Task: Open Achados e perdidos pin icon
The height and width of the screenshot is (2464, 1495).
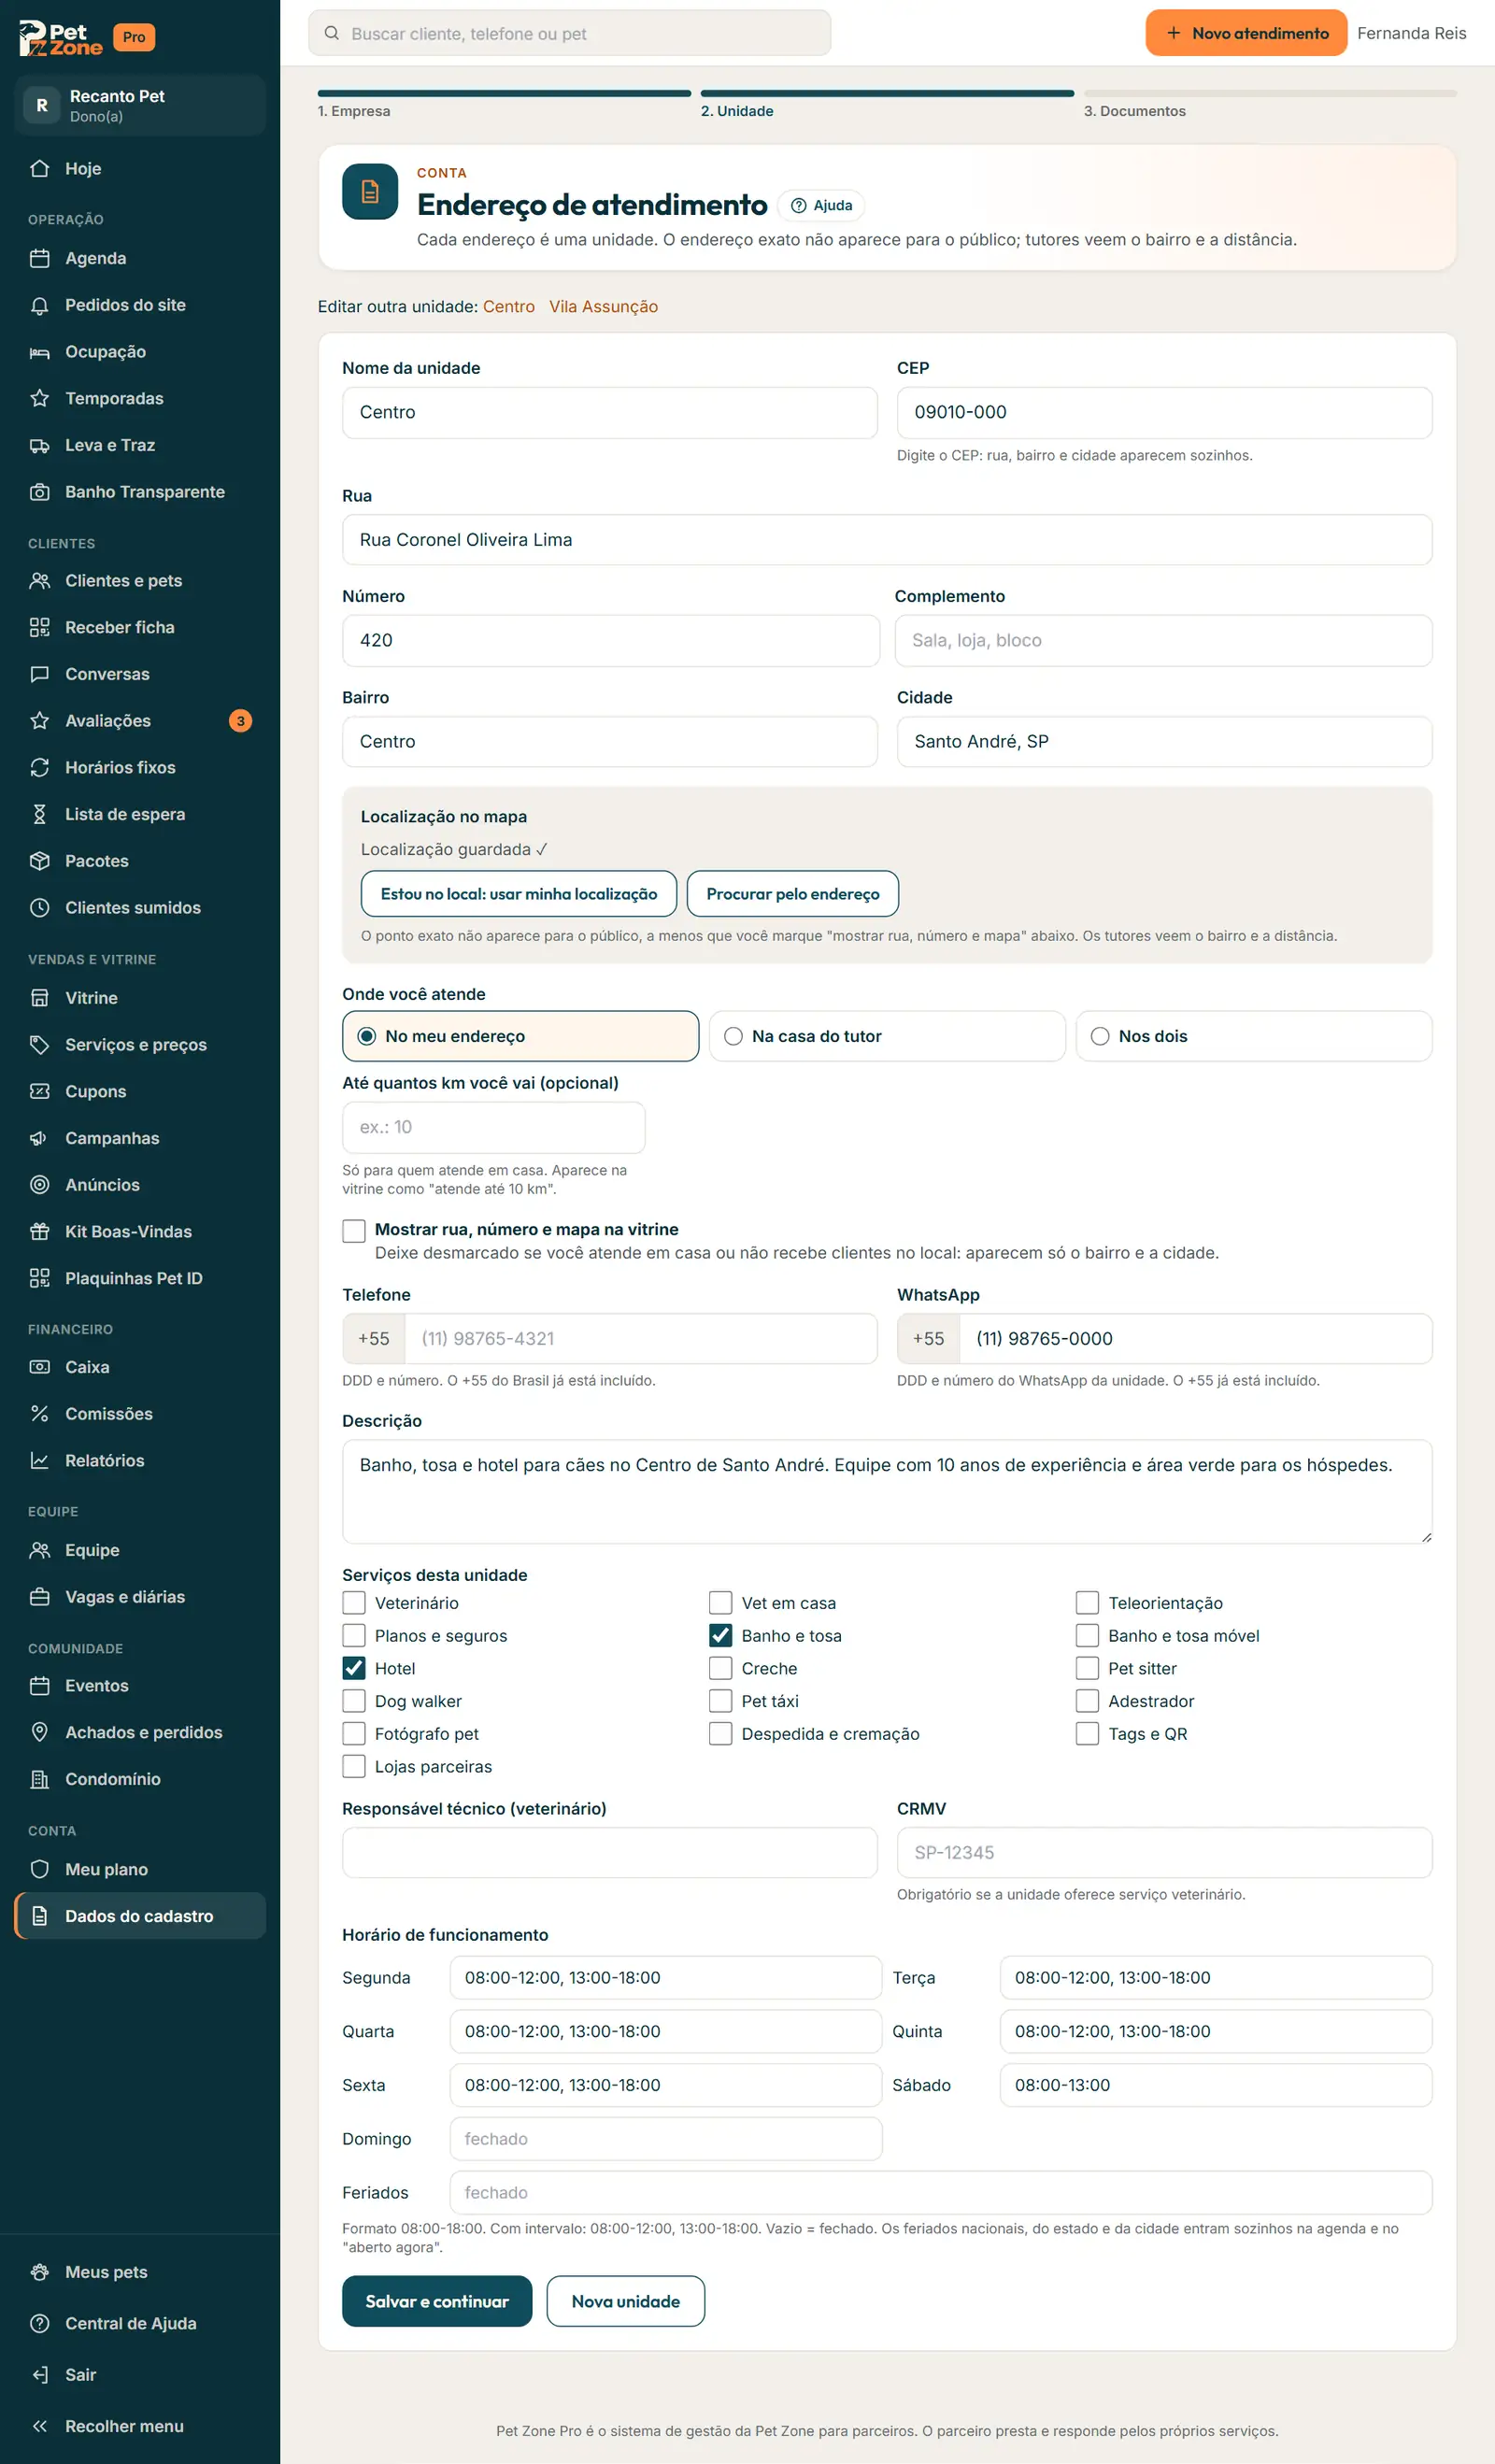Action: [40, 1732]
